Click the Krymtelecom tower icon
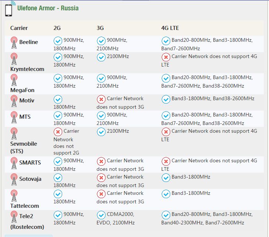The width and height of the screenshot is (269, 237). click(14, 59)
